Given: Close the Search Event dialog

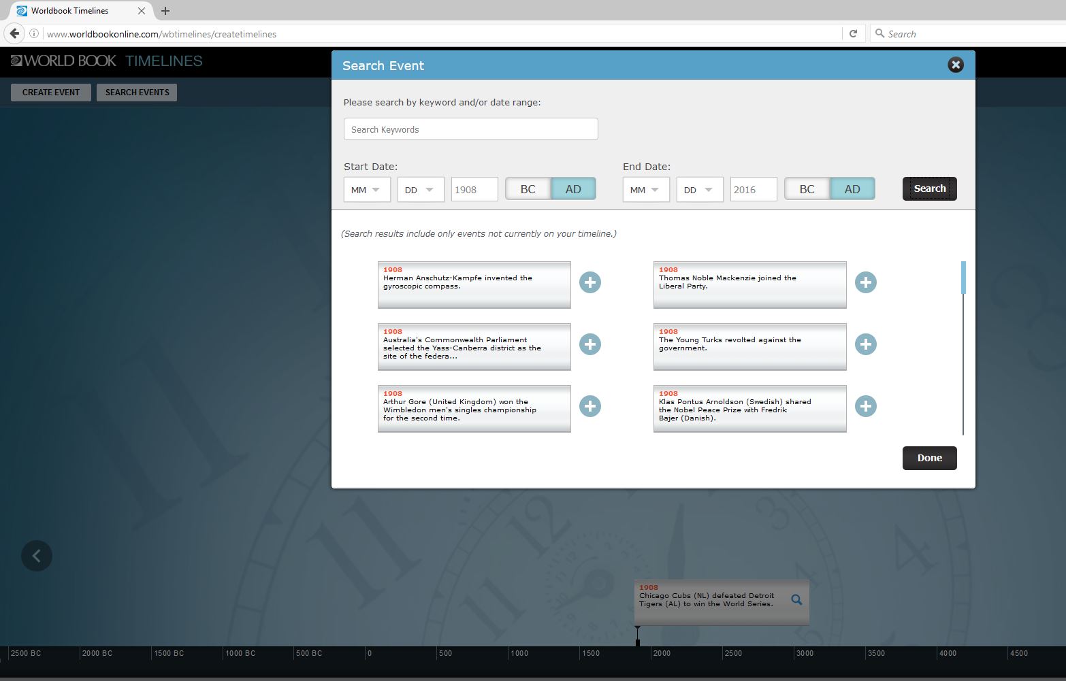Looking at the screenshot, I should point(956,65).
